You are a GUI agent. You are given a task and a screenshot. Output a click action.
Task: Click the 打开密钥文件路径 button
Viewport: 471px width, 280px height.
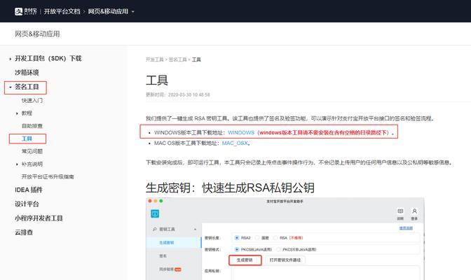pos(285,260)
